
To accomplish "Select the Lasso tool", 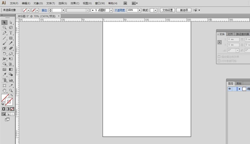I will 11,27.
